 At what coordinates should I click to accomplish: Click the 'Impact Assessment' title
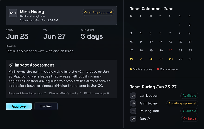tap(34, 65)
